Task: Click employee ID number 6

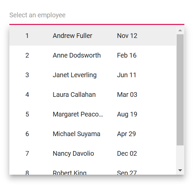Action: point(27,134)
